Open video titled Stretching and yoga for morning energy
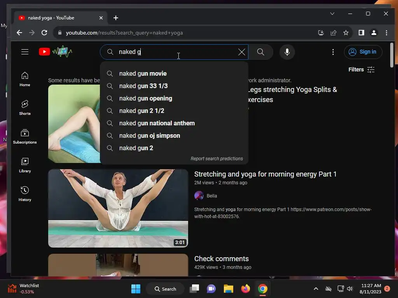The width and height of the screenshot is (398, 298). coord(265,174)
